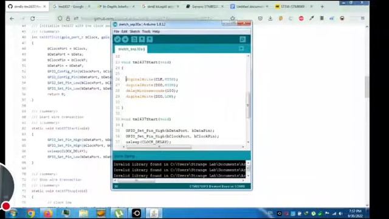The width and height of the screenshot is (389, 219).
Task: Click the editor scroll-down arrow in Arduino
Action: coord(248,142)
